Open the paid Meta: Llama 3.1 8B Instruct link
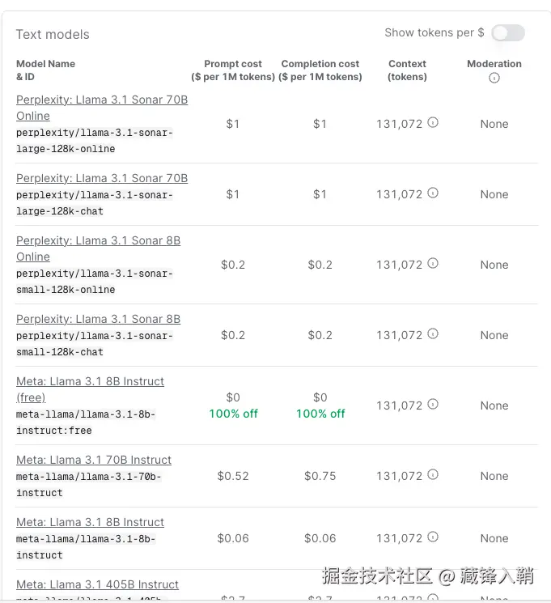This screenshot has width=551, height=603. tap(90, 522)
